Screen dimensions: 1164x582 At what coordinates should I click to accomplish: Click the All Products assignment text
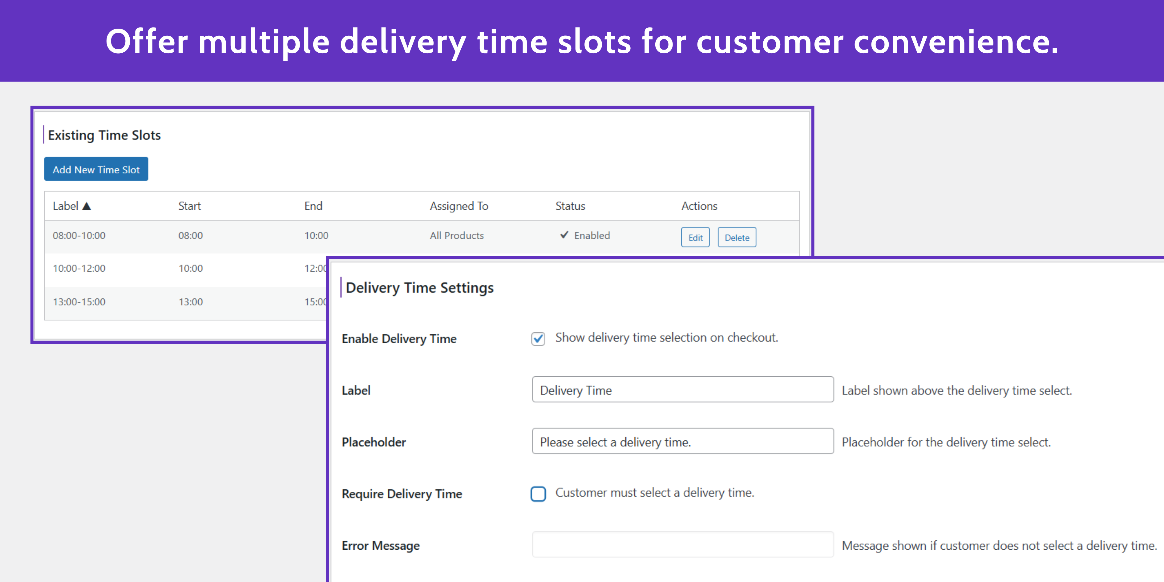456,235
